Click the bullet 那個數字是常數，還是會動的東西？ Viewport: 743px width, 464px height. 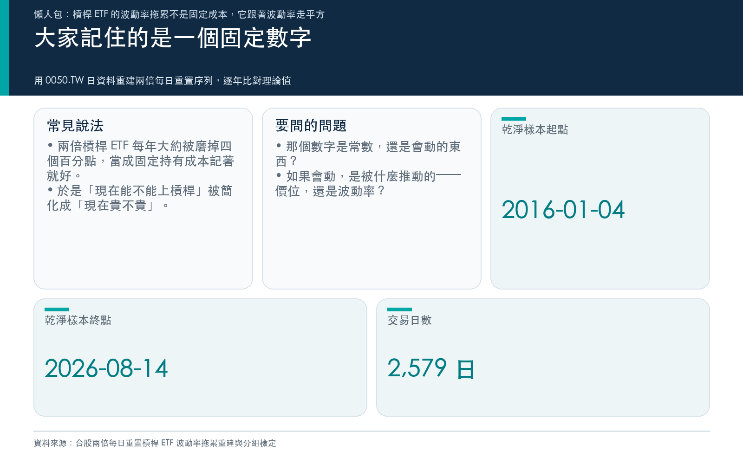pos(368,154)
